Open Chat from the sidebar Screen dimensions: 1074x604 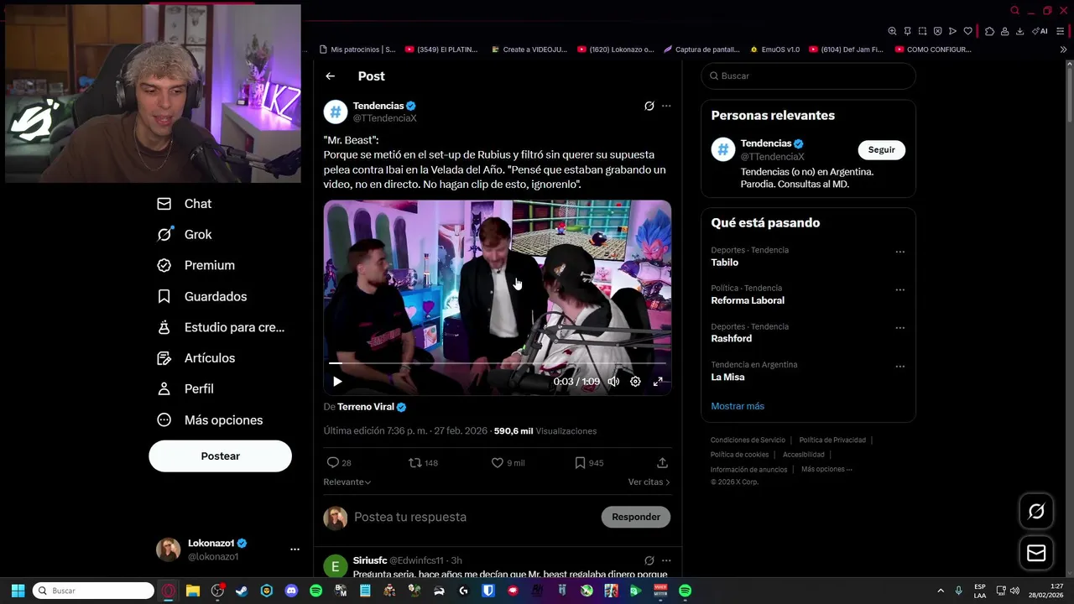185,204
